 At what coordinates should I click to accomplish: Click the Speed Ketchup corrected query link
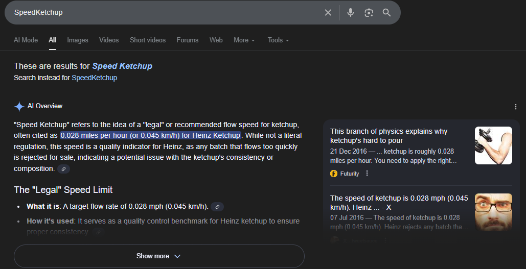122,66
